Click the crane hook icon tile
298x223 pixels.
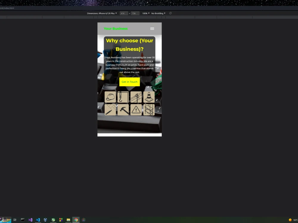(x=123, y=97)
